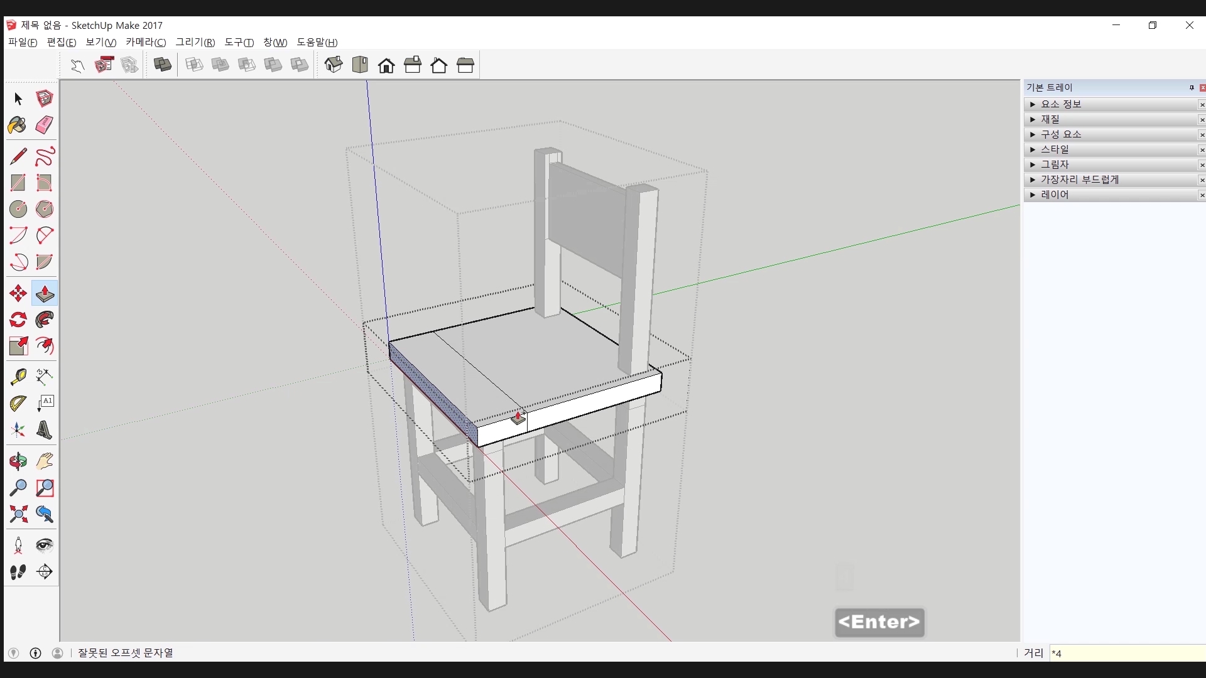Pick the Move tool
The height and width of the screenshot is (678, 1206).
point(18,294)
